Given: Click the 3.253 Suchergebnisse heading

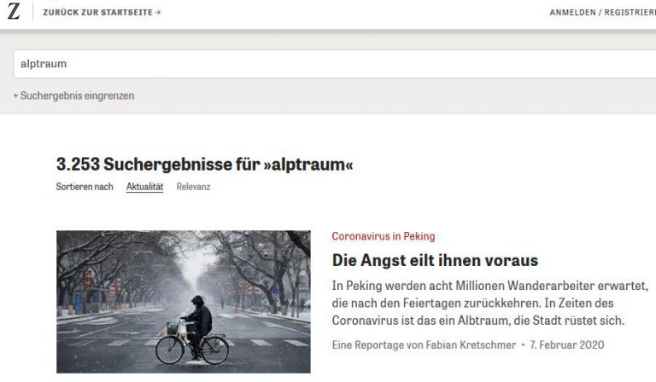Looking at the screenshot, I should 204,164.
